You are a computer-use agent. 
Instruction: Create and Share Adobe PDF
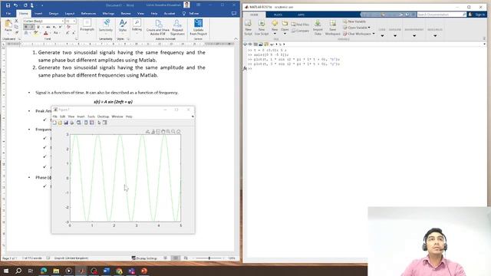(x=158, y=28)
